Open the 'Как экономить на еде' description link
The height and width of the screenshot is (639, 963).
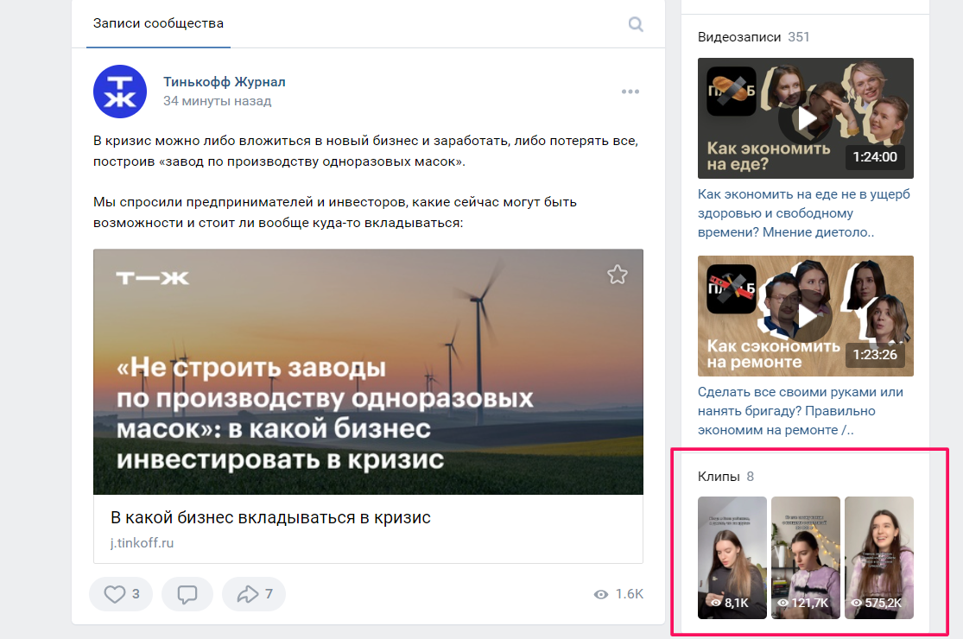coord(803,213)
